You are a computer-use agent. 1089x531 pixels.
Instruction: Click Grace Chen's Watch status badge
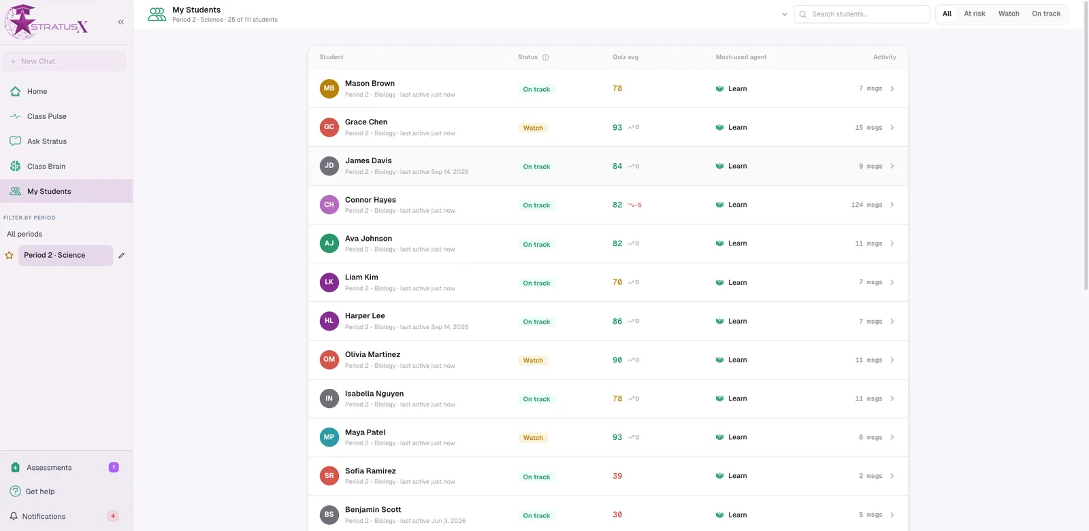click(533, 128)
